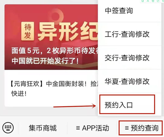The width and height of the screenshot is (164, 137).
Task: Click the 待发 badge on banner
Action: point(28,31)
